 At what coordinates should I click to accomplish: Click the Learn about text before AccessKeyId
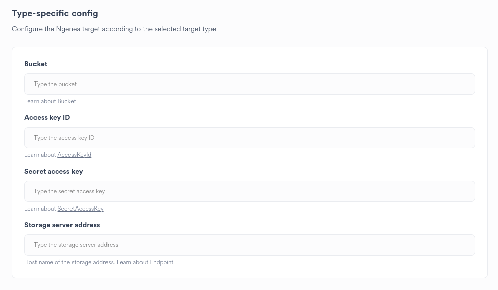pyautogui.click(x=40, y=155)
